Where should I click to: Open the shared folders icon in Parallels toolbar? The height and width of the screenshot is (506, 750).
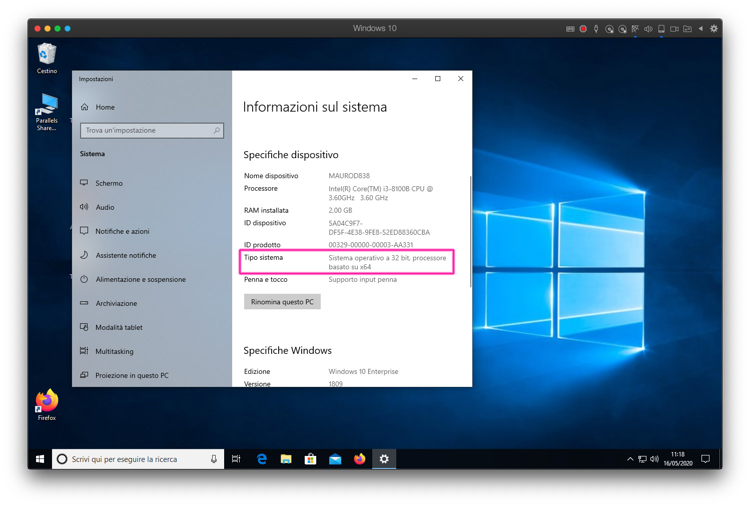(x=687, y=29)
